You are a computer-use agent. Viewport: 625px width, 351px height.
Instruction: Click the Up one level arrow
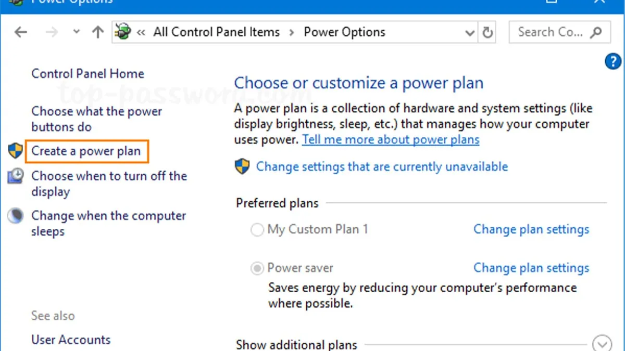(x=97, y=32)
